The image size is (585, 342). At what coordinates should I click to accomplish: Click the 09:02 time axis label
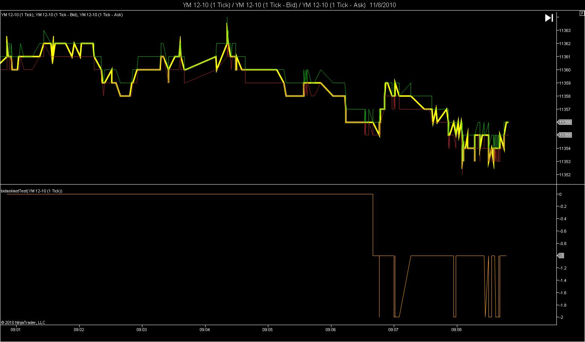(x=79, y=330)
